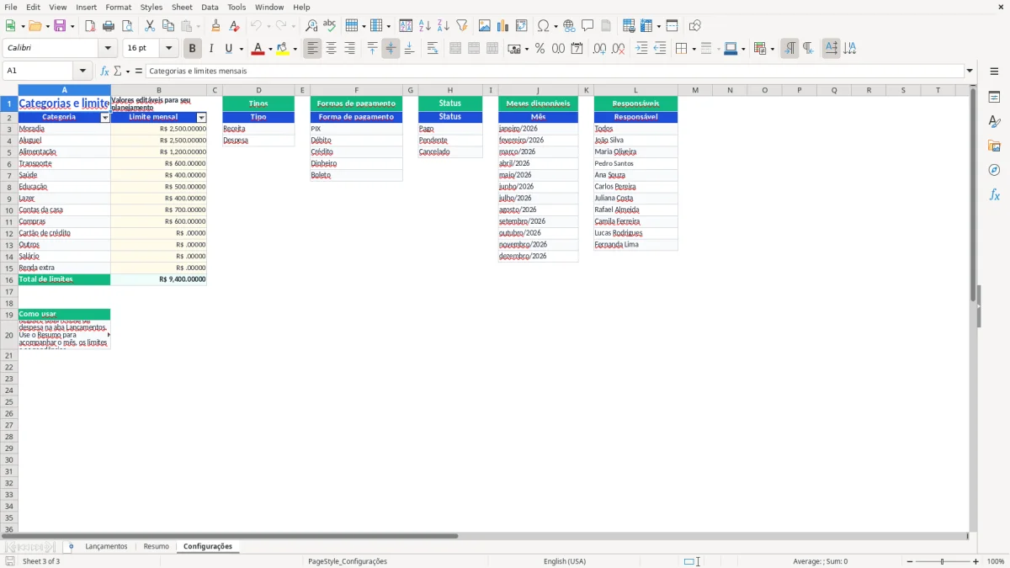Open Background Color dropdown arrow
The width and height of the screenshot is (1010, 568).
pos(295,49)
